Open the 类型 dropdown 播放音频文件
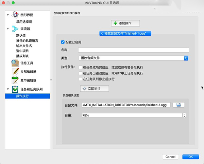The image size is (204, 164). [134, 58]
